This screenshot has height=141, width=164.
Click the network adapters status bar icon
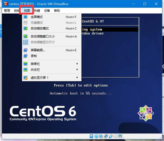click(106, 136)
